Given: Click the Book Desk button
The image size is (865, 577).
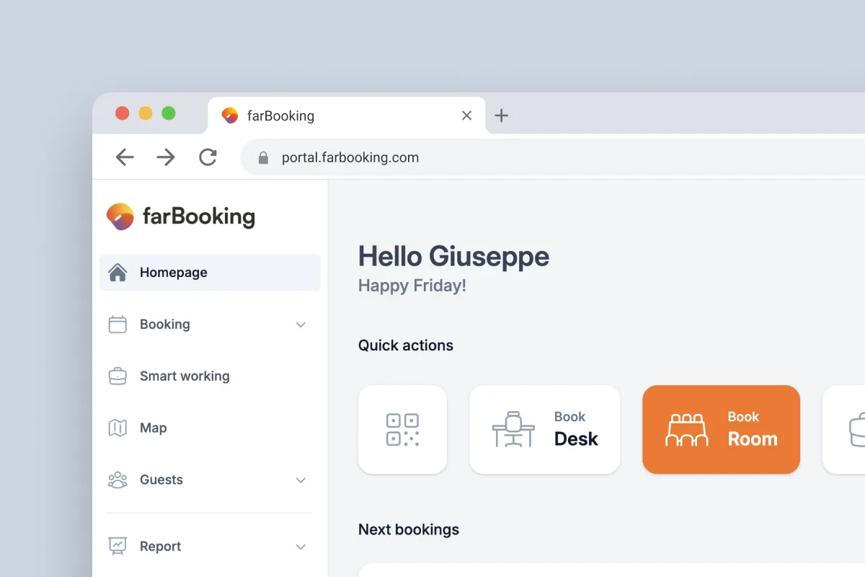Looking at the screenshot, I should [544, 429].
